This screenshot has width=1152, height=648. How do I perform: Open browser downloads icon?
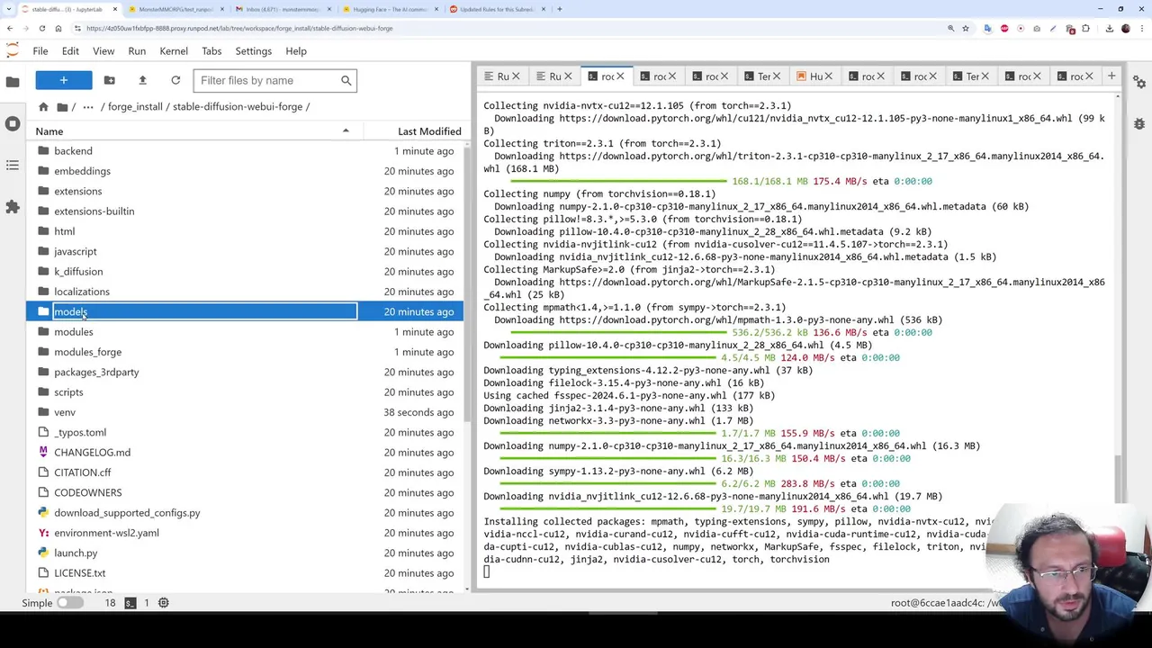click(x=1109, y=29)
